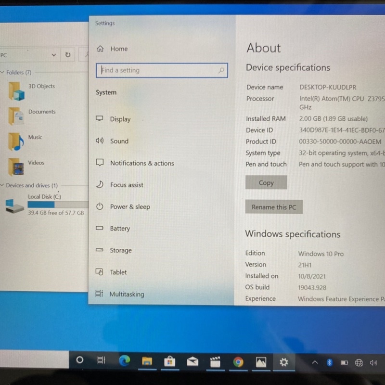Click the Copy button under device specifications
The height and width of the screenshot is (385, 385).
266,183
